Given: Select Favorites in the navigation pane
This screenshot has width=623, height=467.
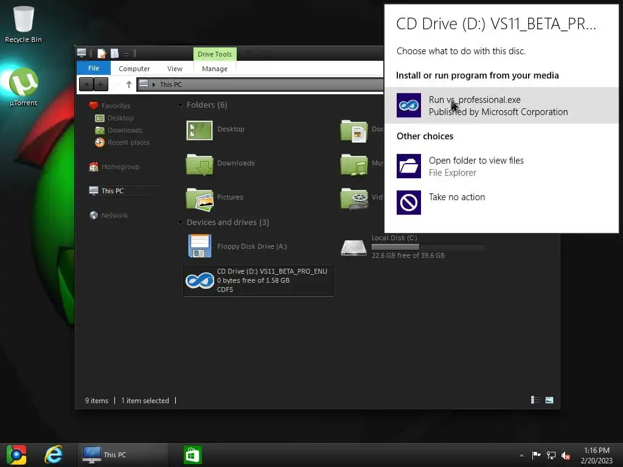Looking at the screenshot, I should [115, 106].
